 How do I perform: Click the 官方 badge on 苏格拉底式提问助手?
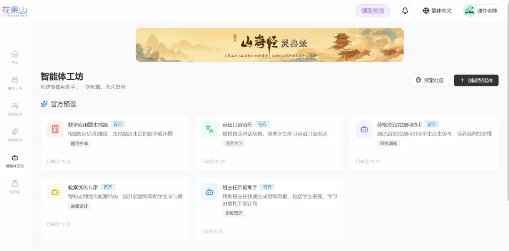click(x=432, y=125)
